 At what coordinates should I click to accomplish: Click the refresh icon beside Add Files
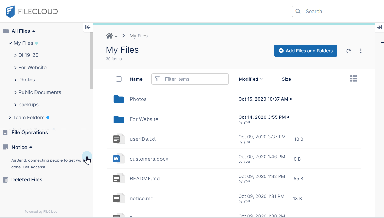pos(349,51)
